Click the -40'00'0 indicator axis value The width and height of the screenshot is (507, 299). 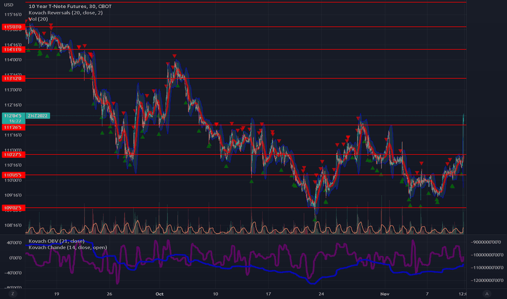(13, 273)
